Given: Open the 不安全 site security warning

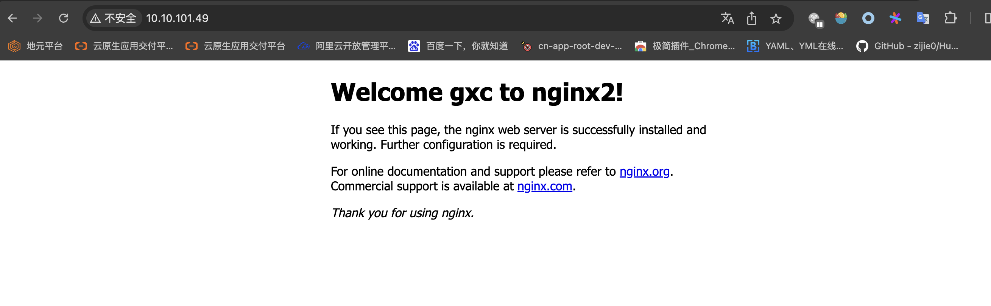Looking at the screenshot, I should coord(114,18).
